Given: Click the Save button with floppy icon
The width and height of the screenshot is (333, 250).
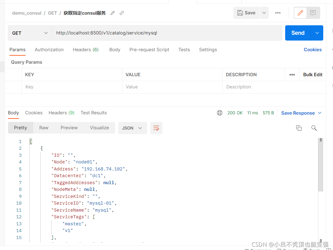Looking at the screenshot, I should click(x=246, y=13).
